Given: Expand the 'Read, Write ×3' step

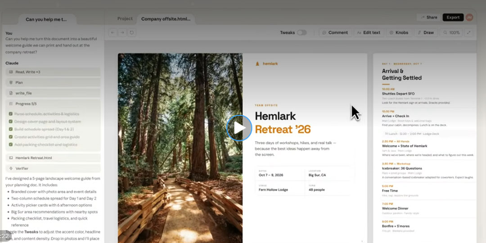Looking at the screenshot, I should coord(53,72).
